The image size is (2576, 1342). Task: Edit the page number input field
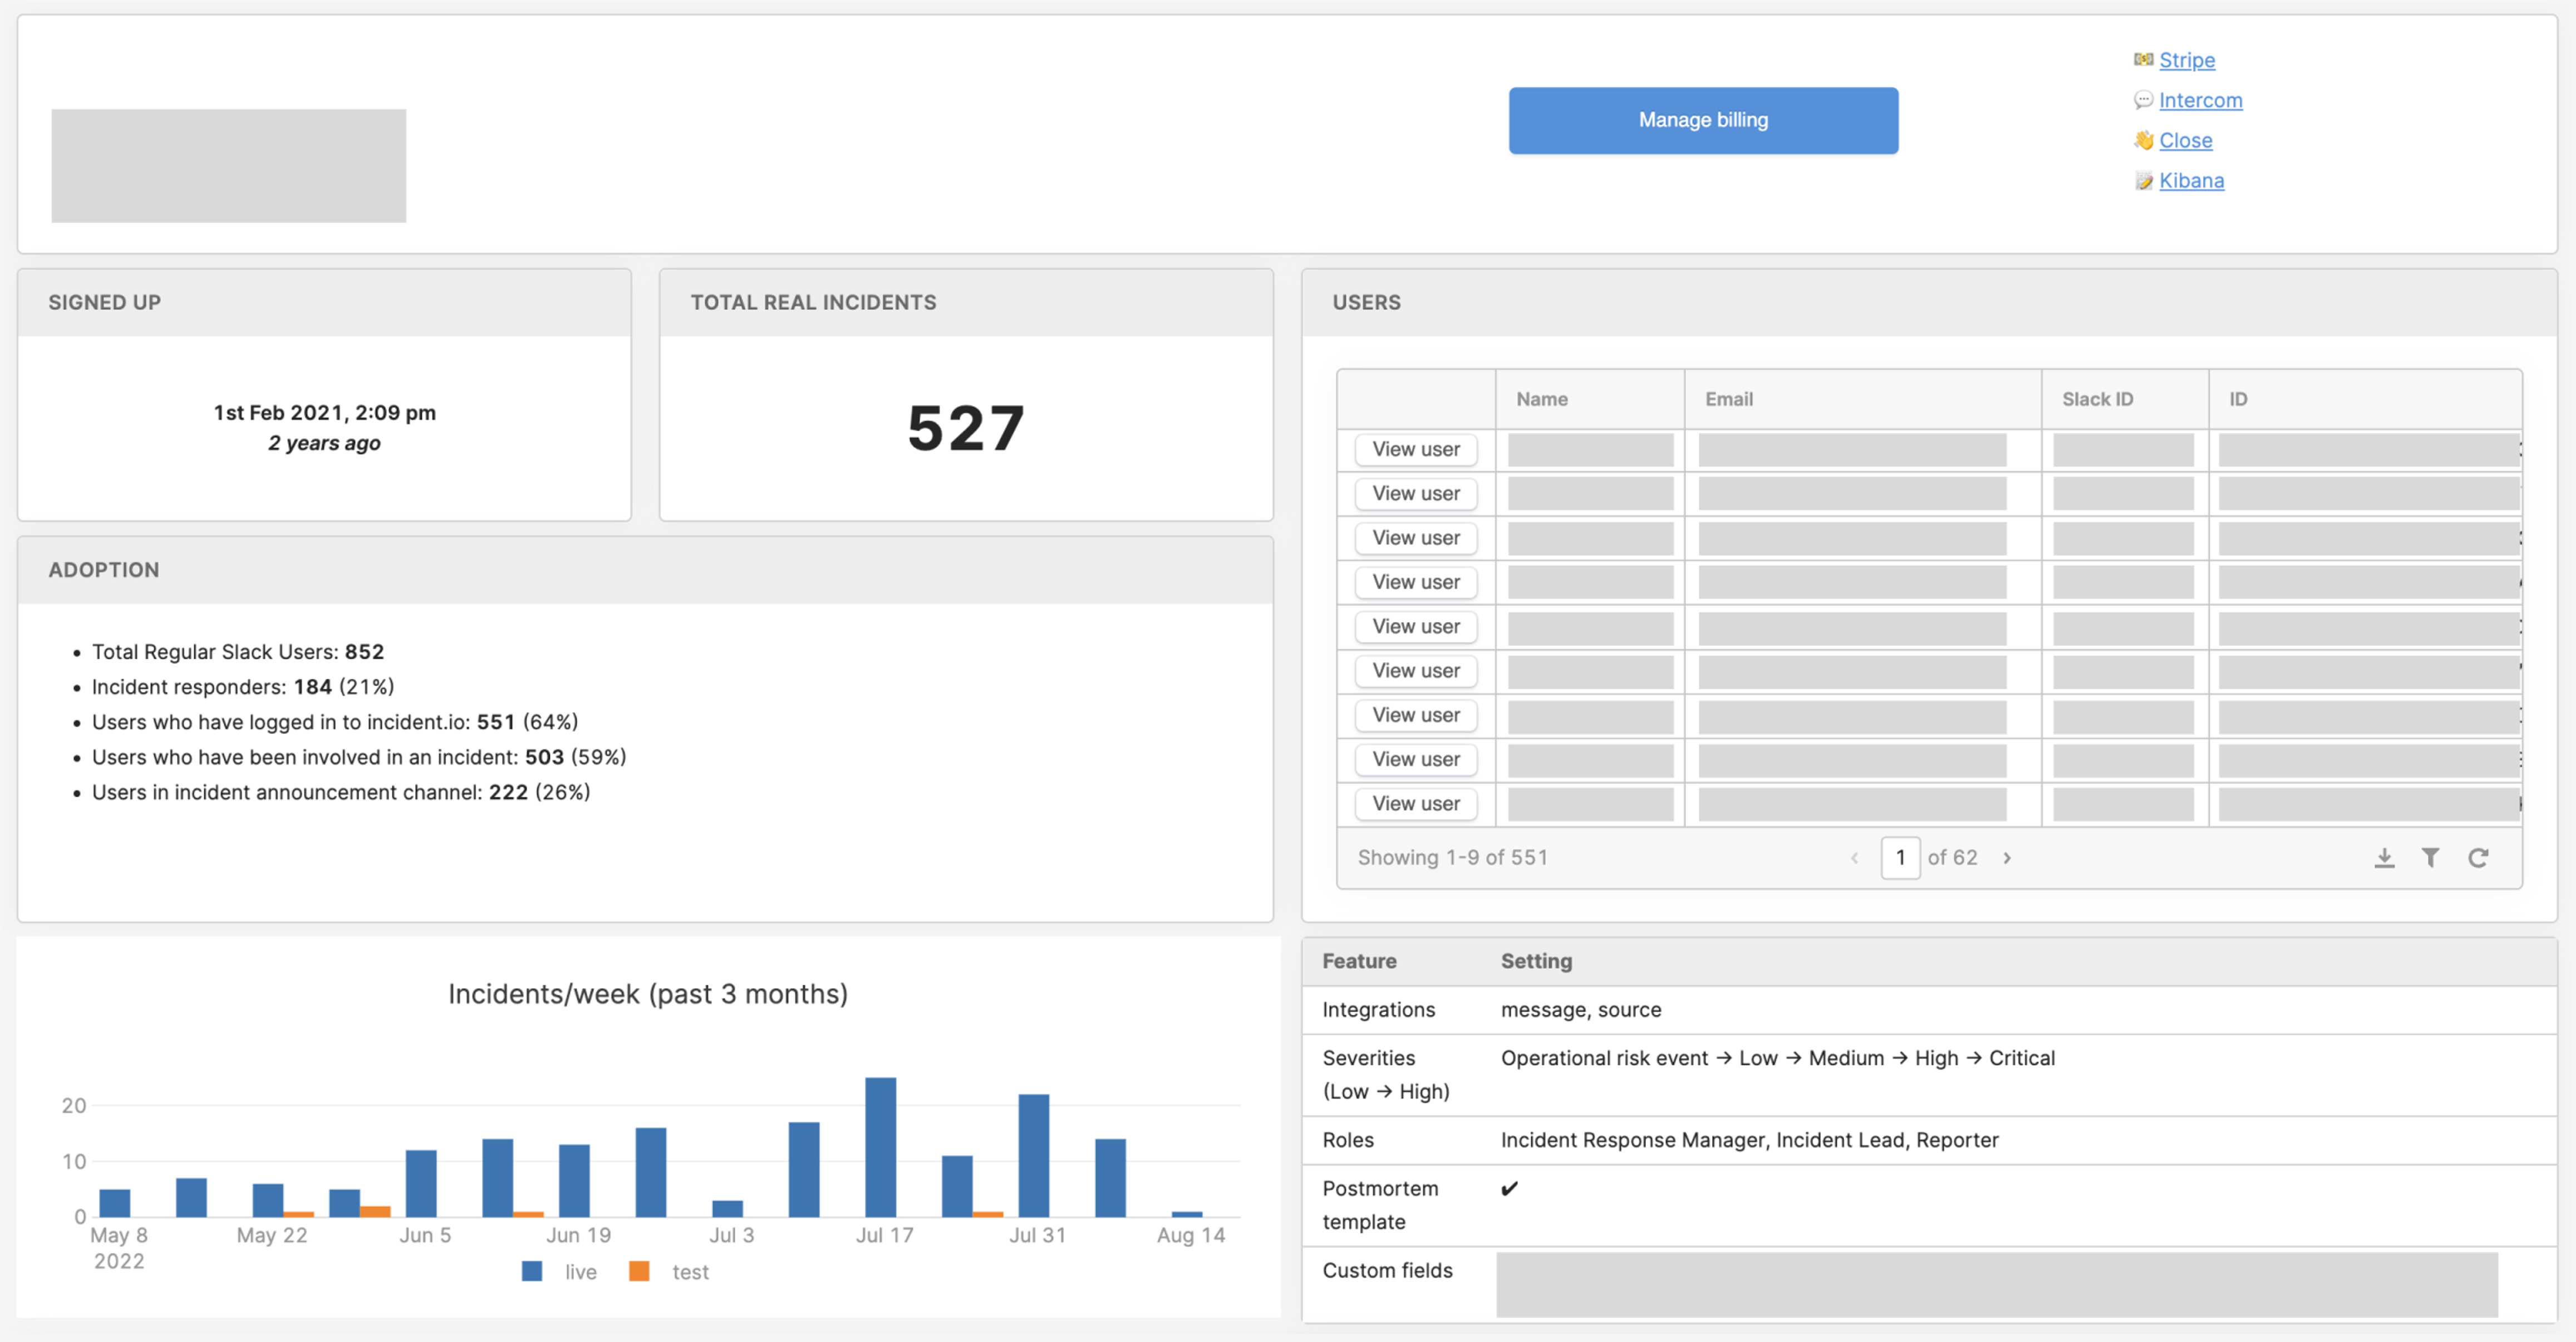[1899, 857]
